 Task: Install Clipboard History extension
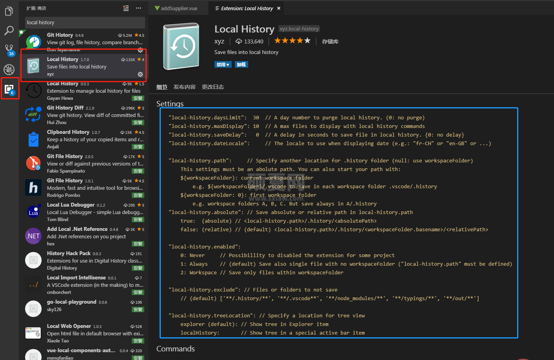(138, 147)
